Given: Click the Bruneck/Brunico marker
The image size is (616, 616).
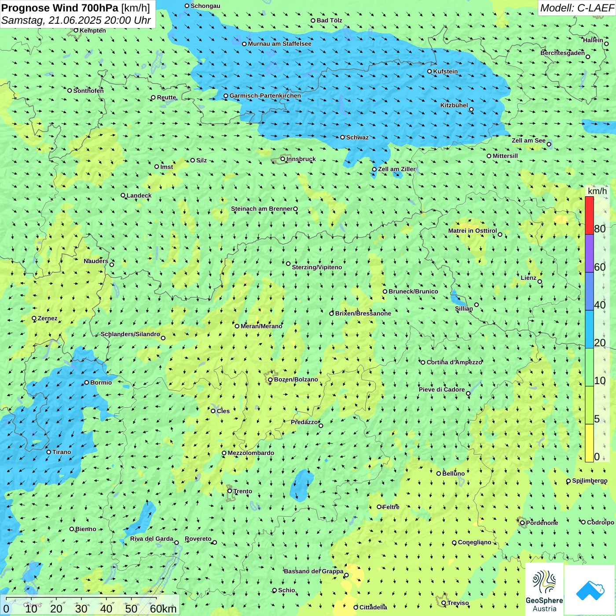Looking at the screenshot, I should coord(385,291).
